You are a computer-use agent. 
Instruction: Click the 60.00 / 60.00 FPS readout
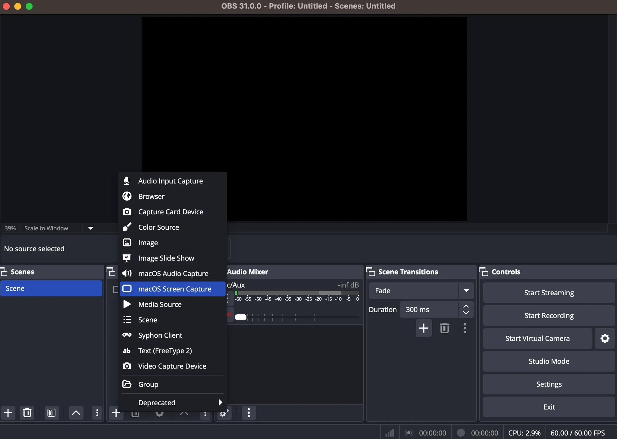click(578, 433)
